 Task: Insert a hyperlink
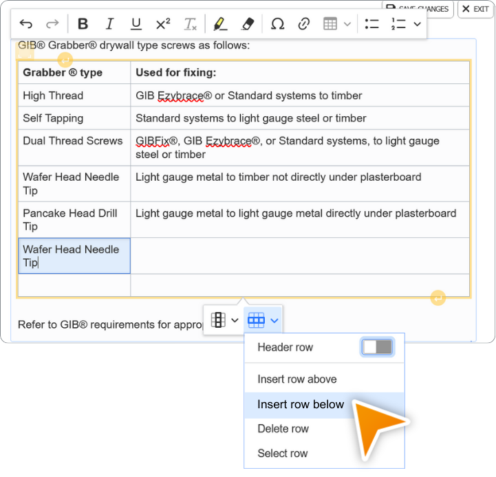pyautogui.click(x=303, y=23)
